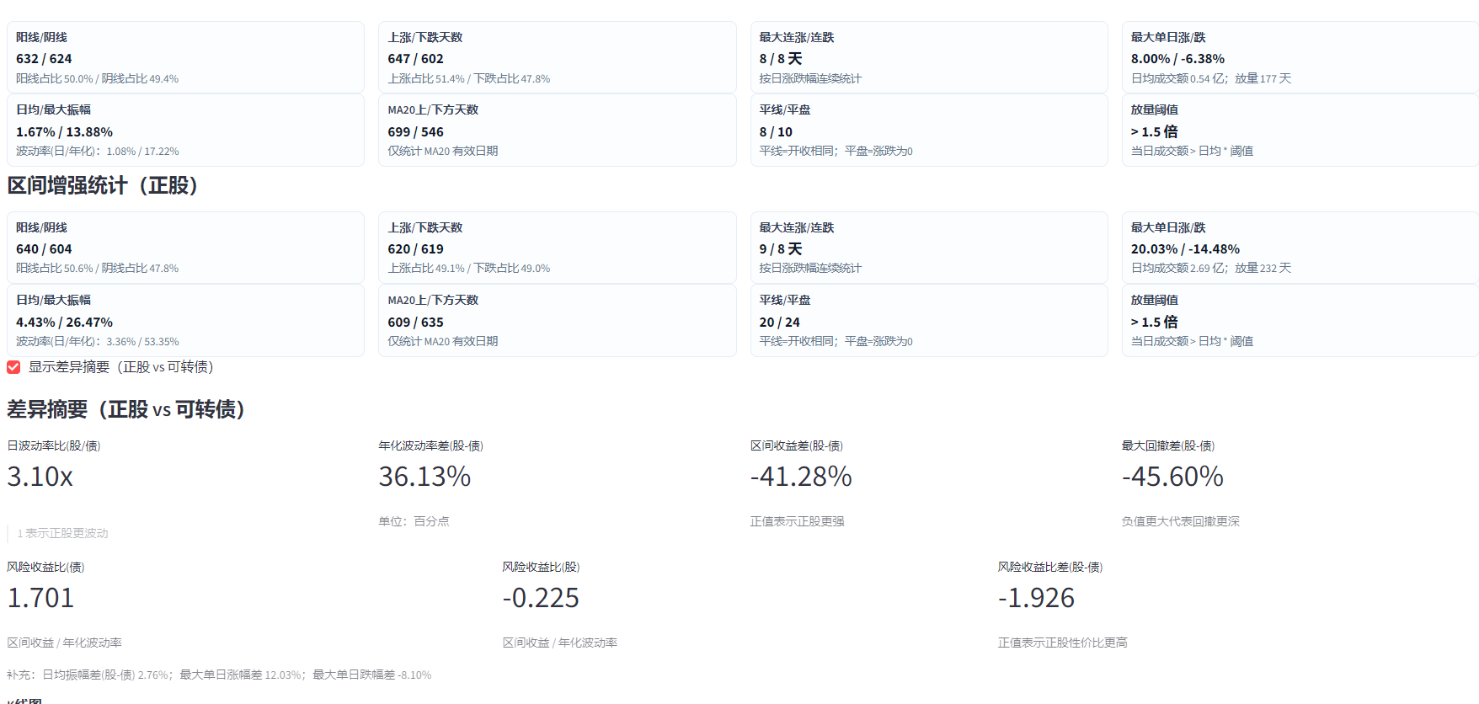This screenshot has width=1479, height=704.
Task: Click the 区间增强统计（正股）section heading
Action: [x=103, y=185]
